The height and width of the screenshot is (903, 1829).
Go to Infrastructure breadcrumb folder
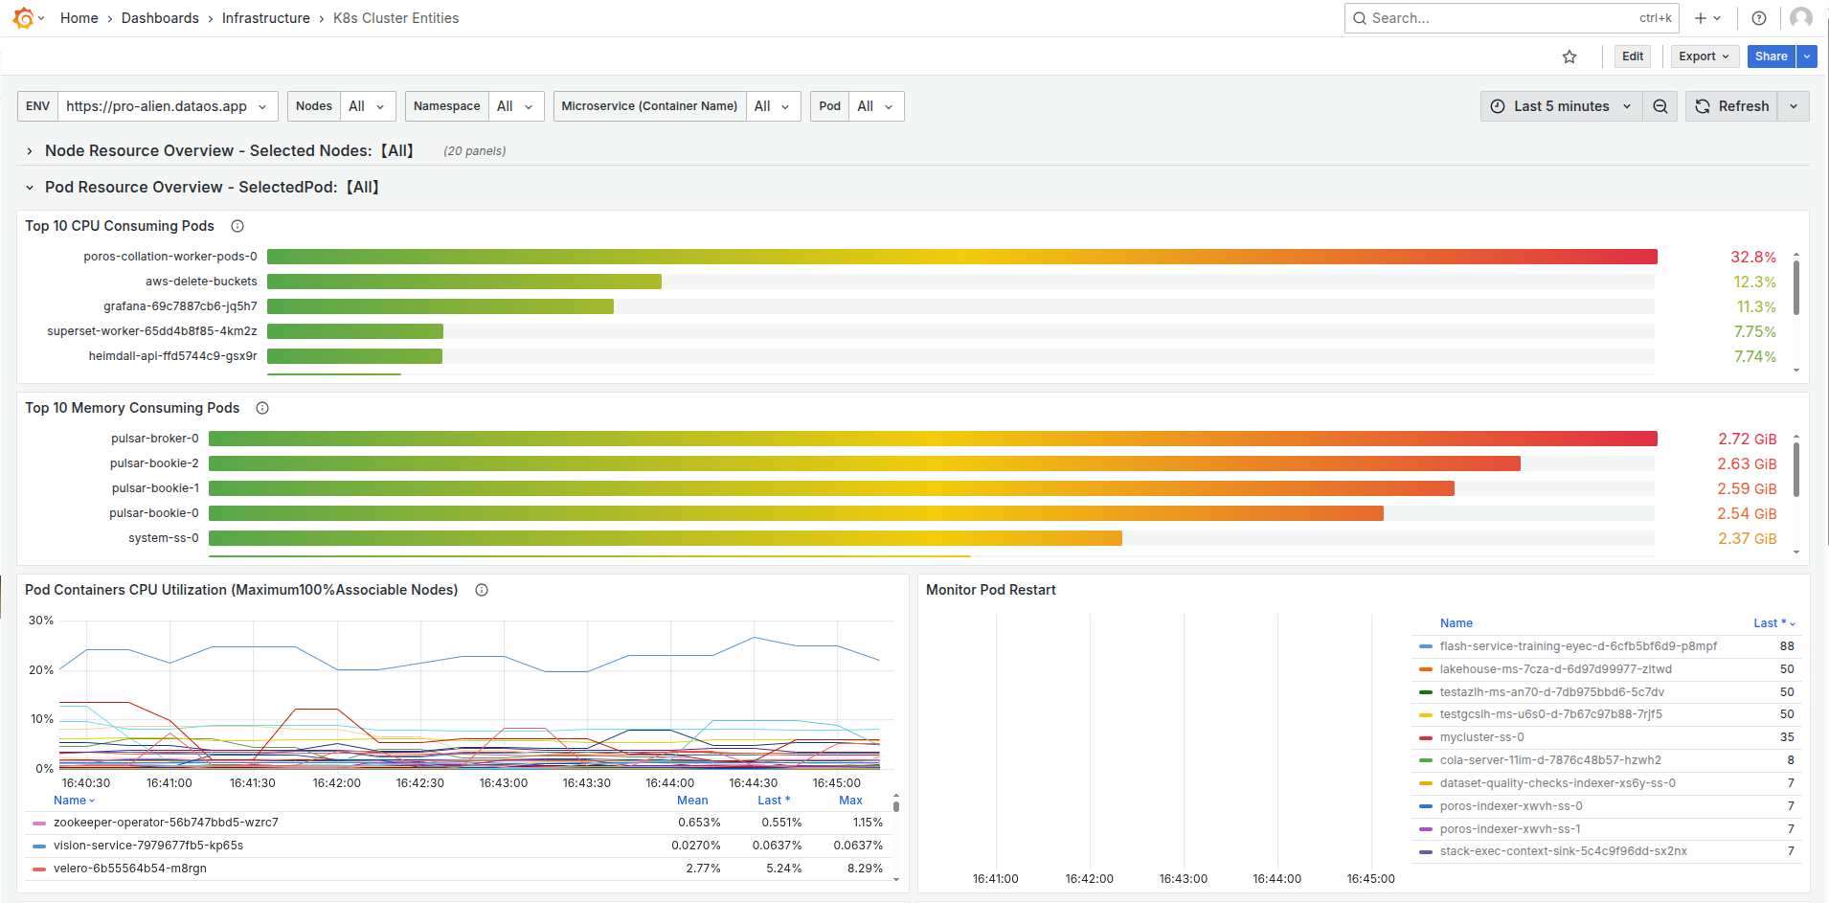[x=265, y=18]
